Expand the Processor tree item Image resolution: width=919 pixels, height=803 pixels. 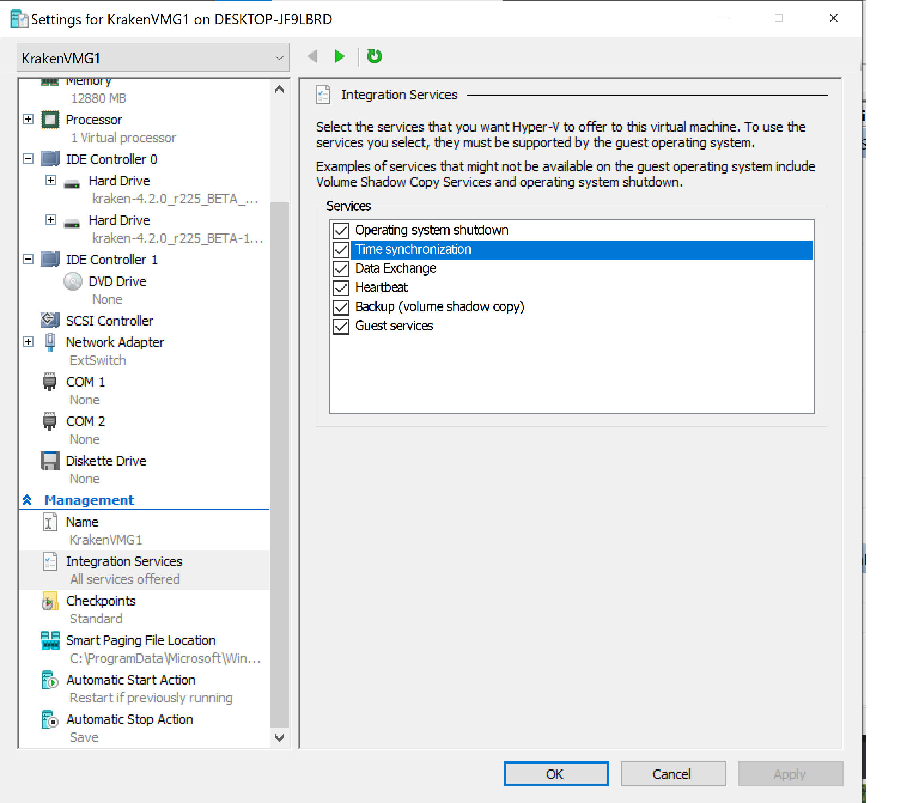(x=28, y=119)
